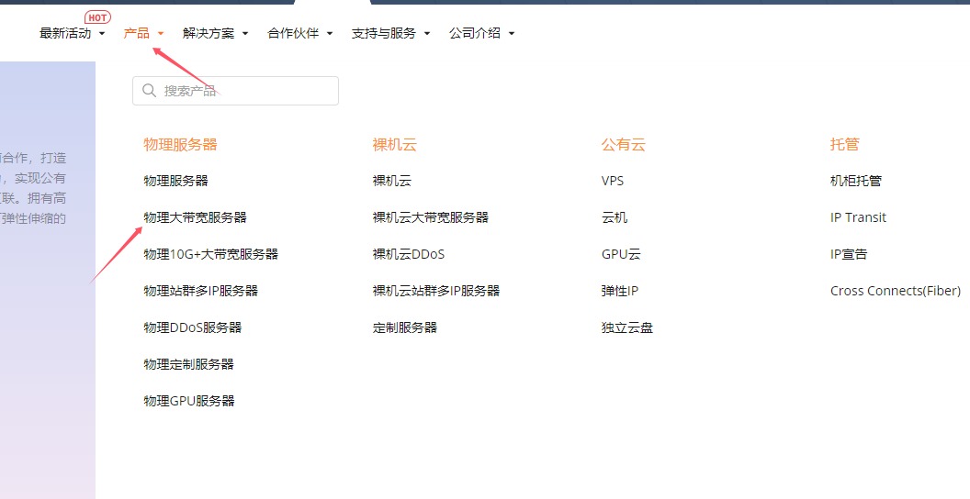Click the VPS link under 公有云

coord(612,181)
